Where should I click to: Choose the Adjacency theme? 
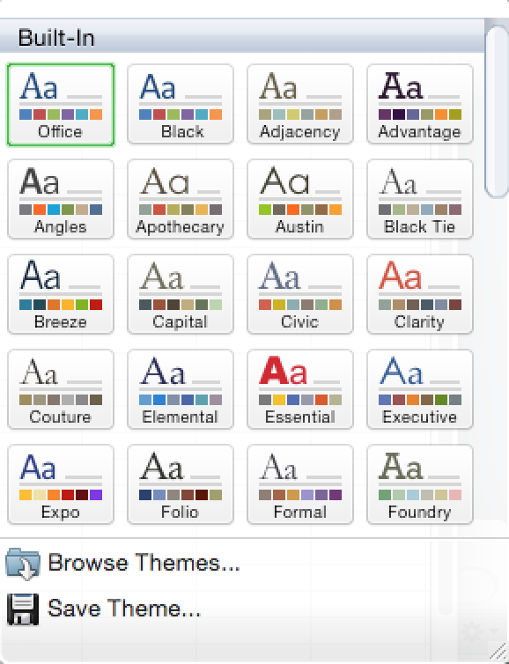click(300, 104)
